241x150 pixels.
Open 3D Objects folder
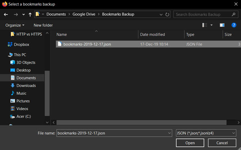tap(23, 62)
